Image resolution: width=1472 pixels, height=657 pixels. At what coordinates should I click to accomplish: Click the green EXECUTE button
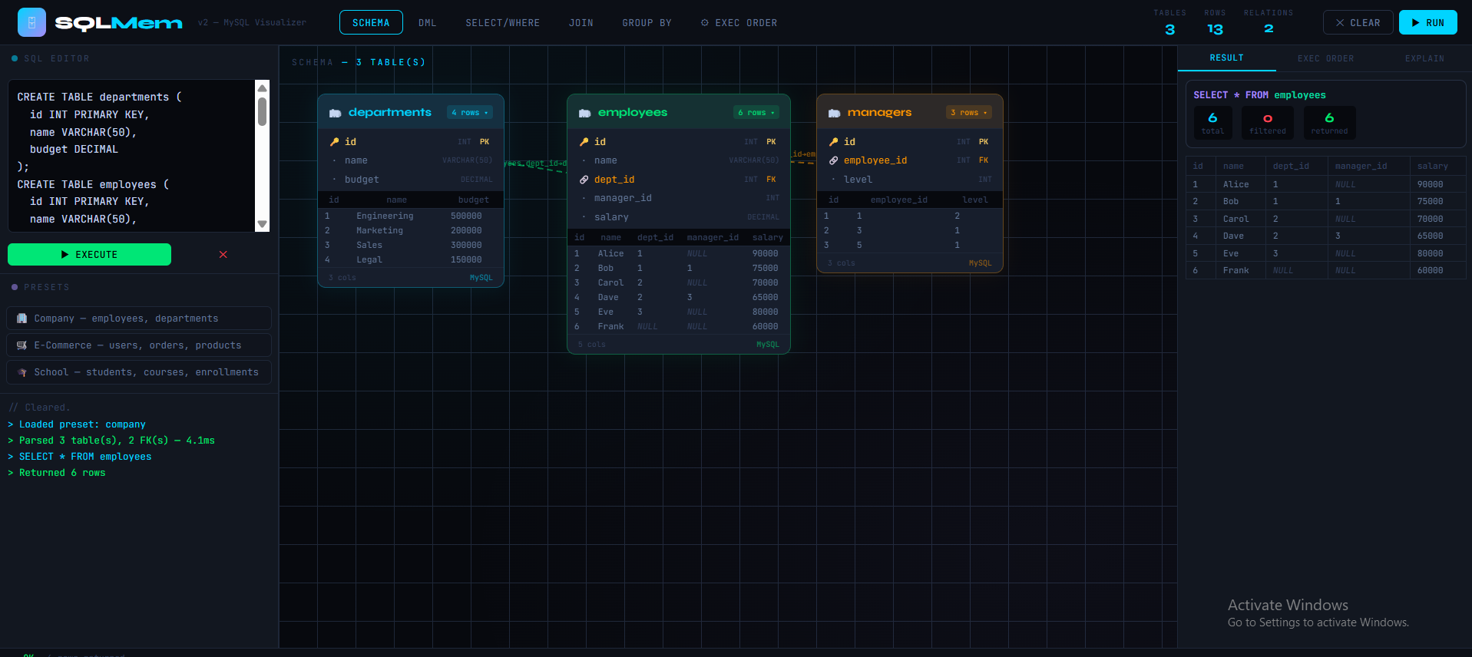coord(89,255)
